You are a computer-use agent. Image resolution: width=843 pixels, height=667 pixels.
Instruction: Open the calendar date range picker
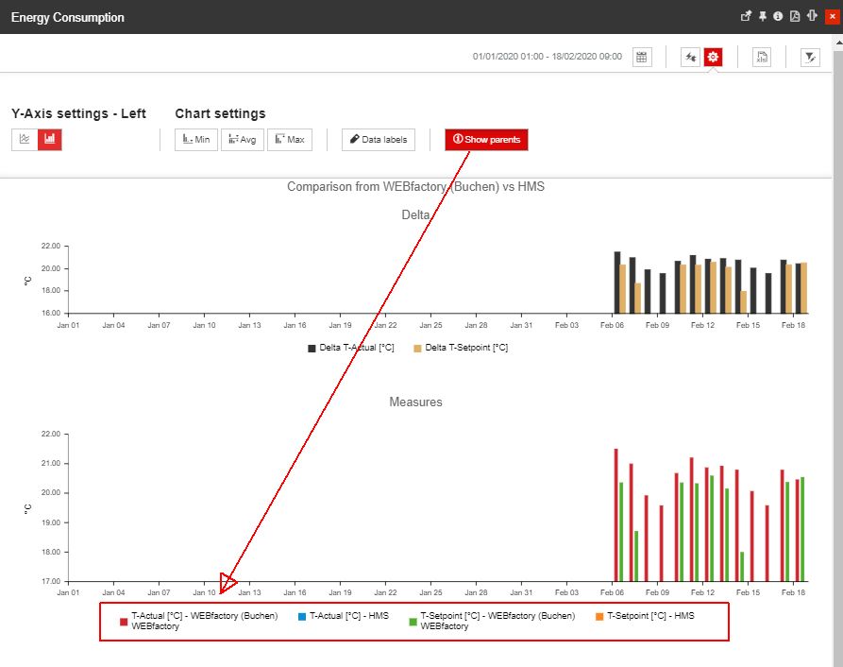pyautogui.click(x=642, y=58)
